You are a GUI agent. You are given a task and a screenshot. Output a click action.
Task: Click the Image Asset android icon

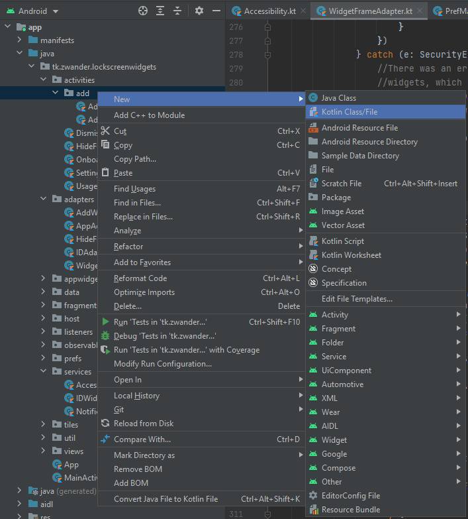[313, 211]
